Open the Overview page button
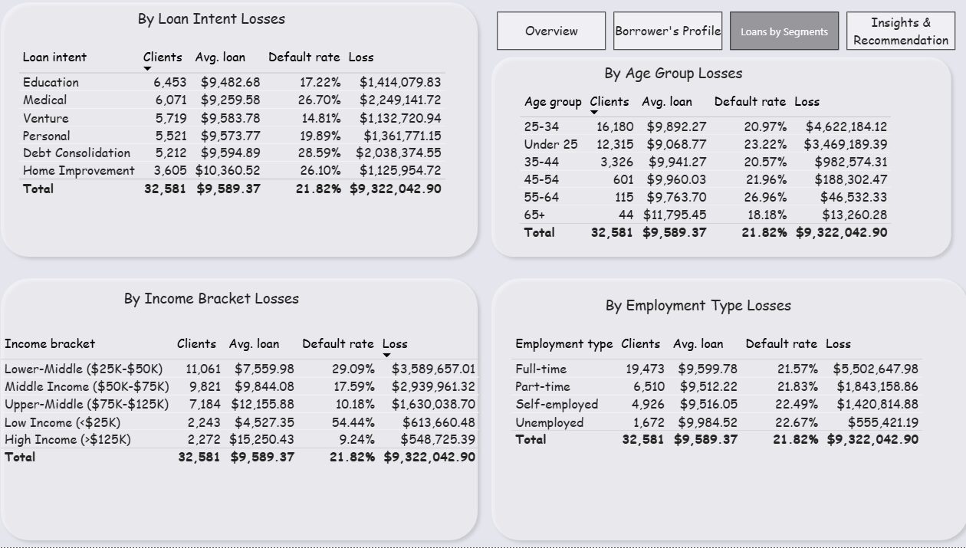 pyautogui.click(x=550, y=31)
